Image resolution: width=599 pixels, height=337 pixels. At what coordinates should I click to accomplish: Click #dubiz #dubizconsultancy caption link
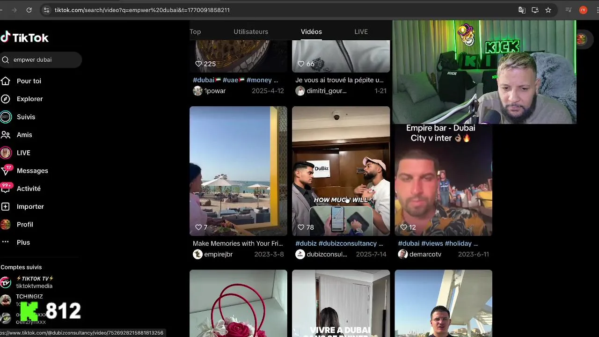[x=339, y=243]
